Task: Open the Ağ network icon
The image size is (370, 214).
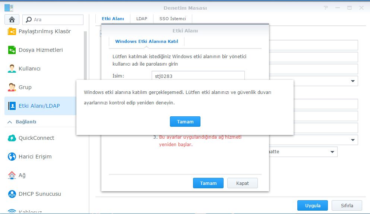Action: (12, 175)
